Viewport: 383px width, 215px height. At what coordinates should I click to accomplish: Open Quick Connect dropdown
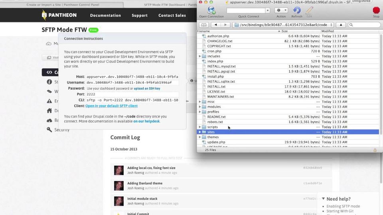pos(267,10)
